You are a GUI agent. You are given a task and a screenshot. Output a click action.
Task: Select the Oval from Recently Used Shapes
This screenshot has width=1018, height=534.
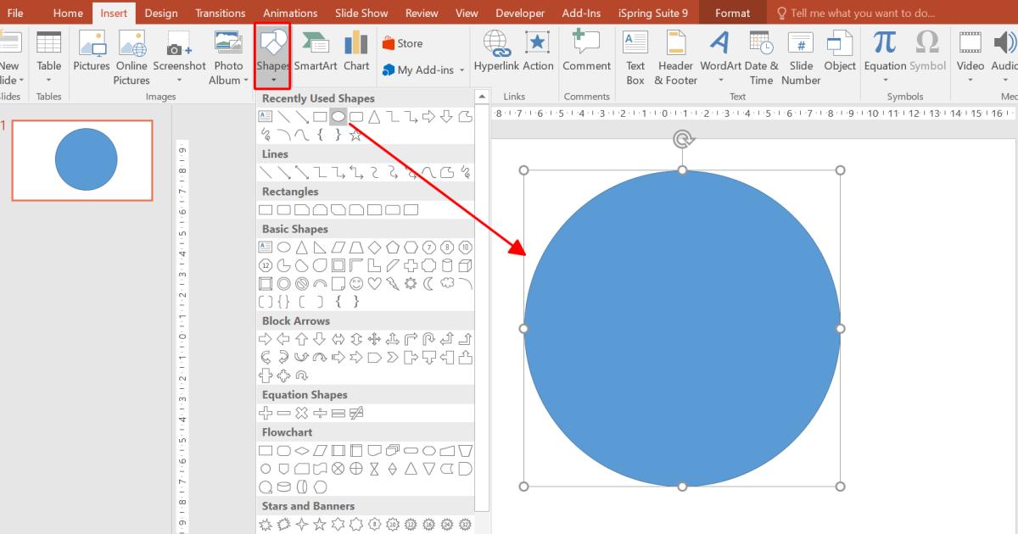[x=338, y=117]
